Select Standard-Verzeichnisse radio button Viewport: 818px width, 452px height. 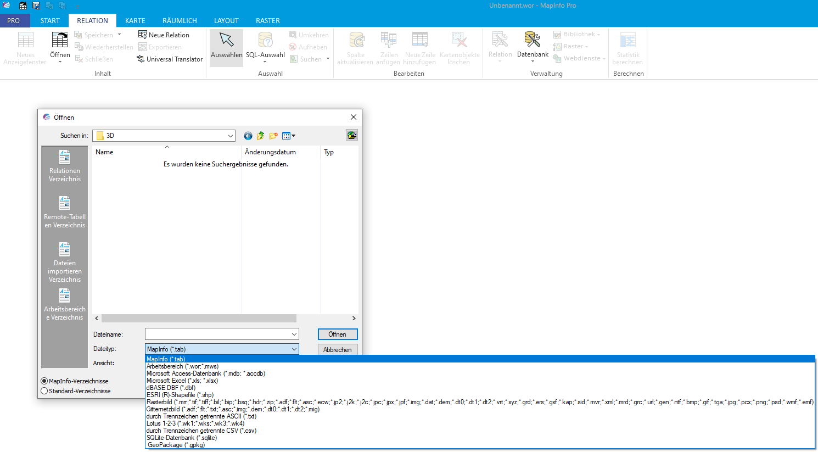pos(44,391)
